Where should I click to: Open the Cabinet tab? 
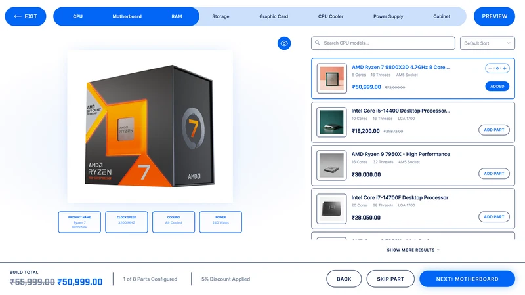442,16
